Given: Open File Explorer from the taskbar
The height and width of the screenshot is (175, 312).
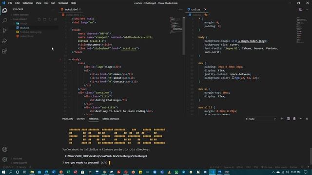Looking at the screenshot, I should tap(32, 172).
